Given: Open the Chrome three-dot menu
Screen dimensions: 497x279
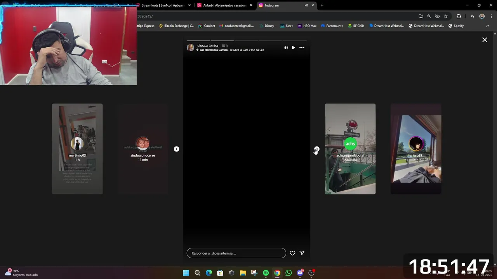Looking at the screenshot, I should point(491,16).
